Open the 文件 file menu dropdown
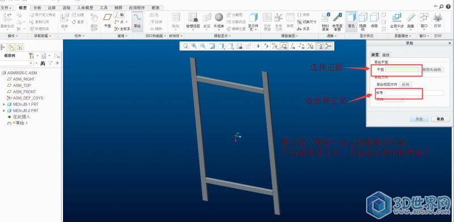Image resolution: width=454 pixels, height=222 pixels. tap(6, 8)
